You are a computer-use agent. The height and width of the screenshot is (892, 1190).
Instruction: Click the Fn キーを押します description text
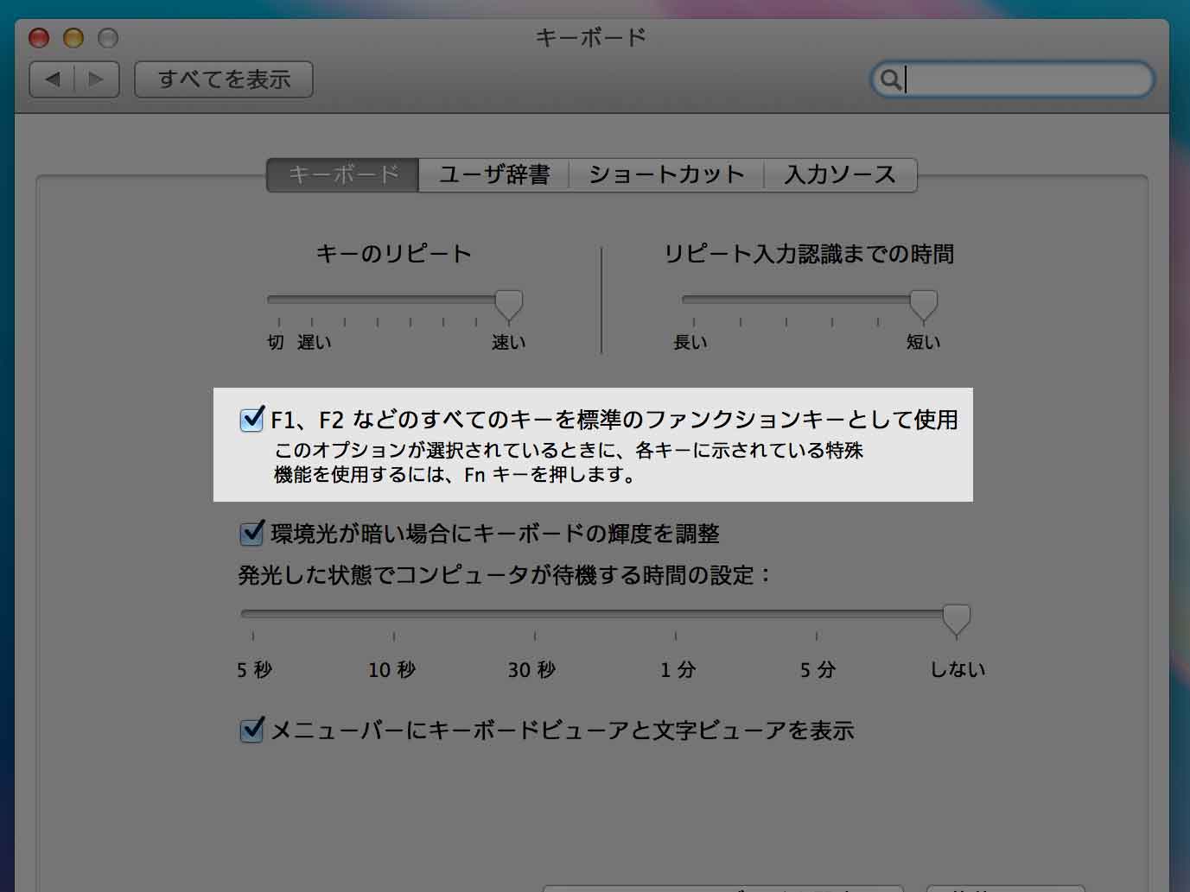pos(550,475)
